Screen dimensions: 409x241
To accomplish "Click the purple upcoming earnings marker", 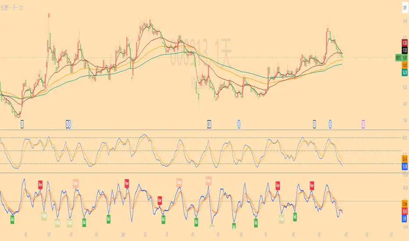I will [x=363, y=124].
